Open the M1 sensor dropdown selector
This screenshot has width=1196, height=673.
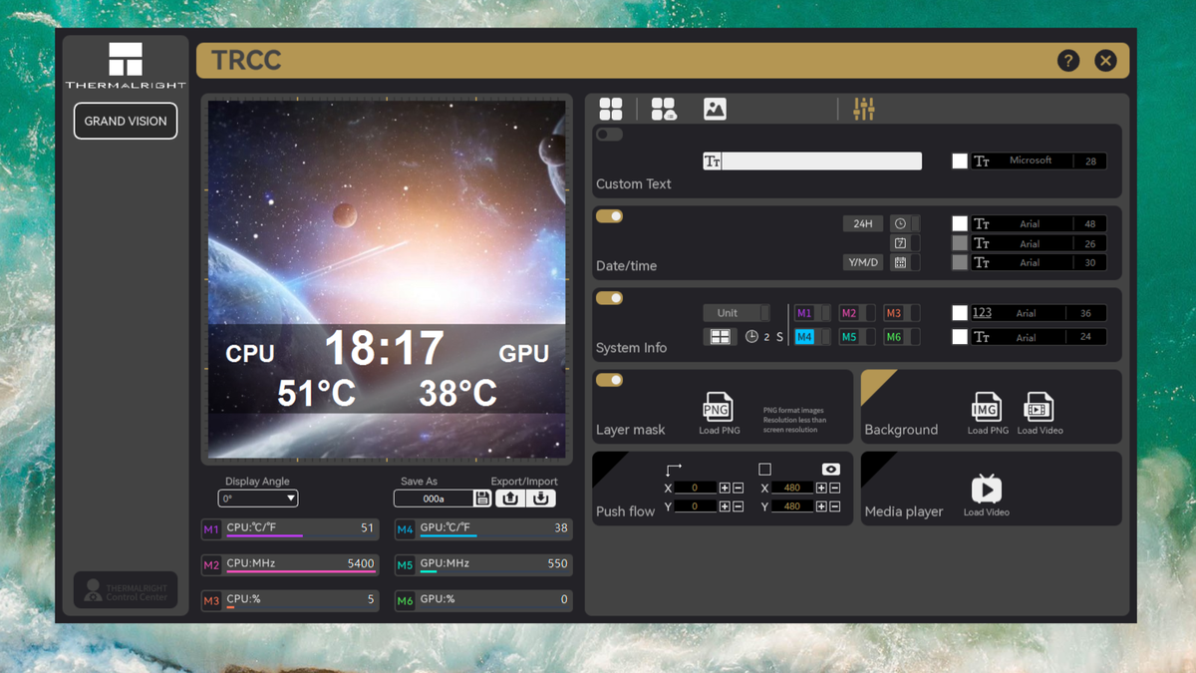pos(809,312)
